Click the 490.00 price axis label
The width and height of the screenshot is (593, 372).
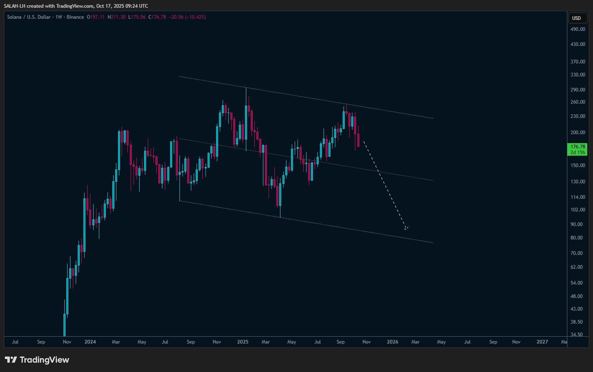pyautogui.click(x=578, y=29)
